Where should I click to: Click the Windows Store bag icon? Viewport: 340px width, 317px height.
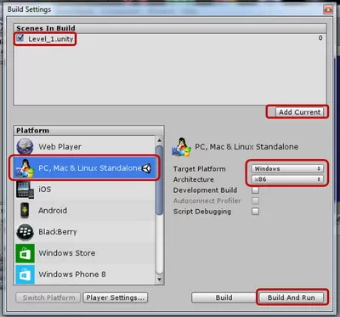point(25,253)
